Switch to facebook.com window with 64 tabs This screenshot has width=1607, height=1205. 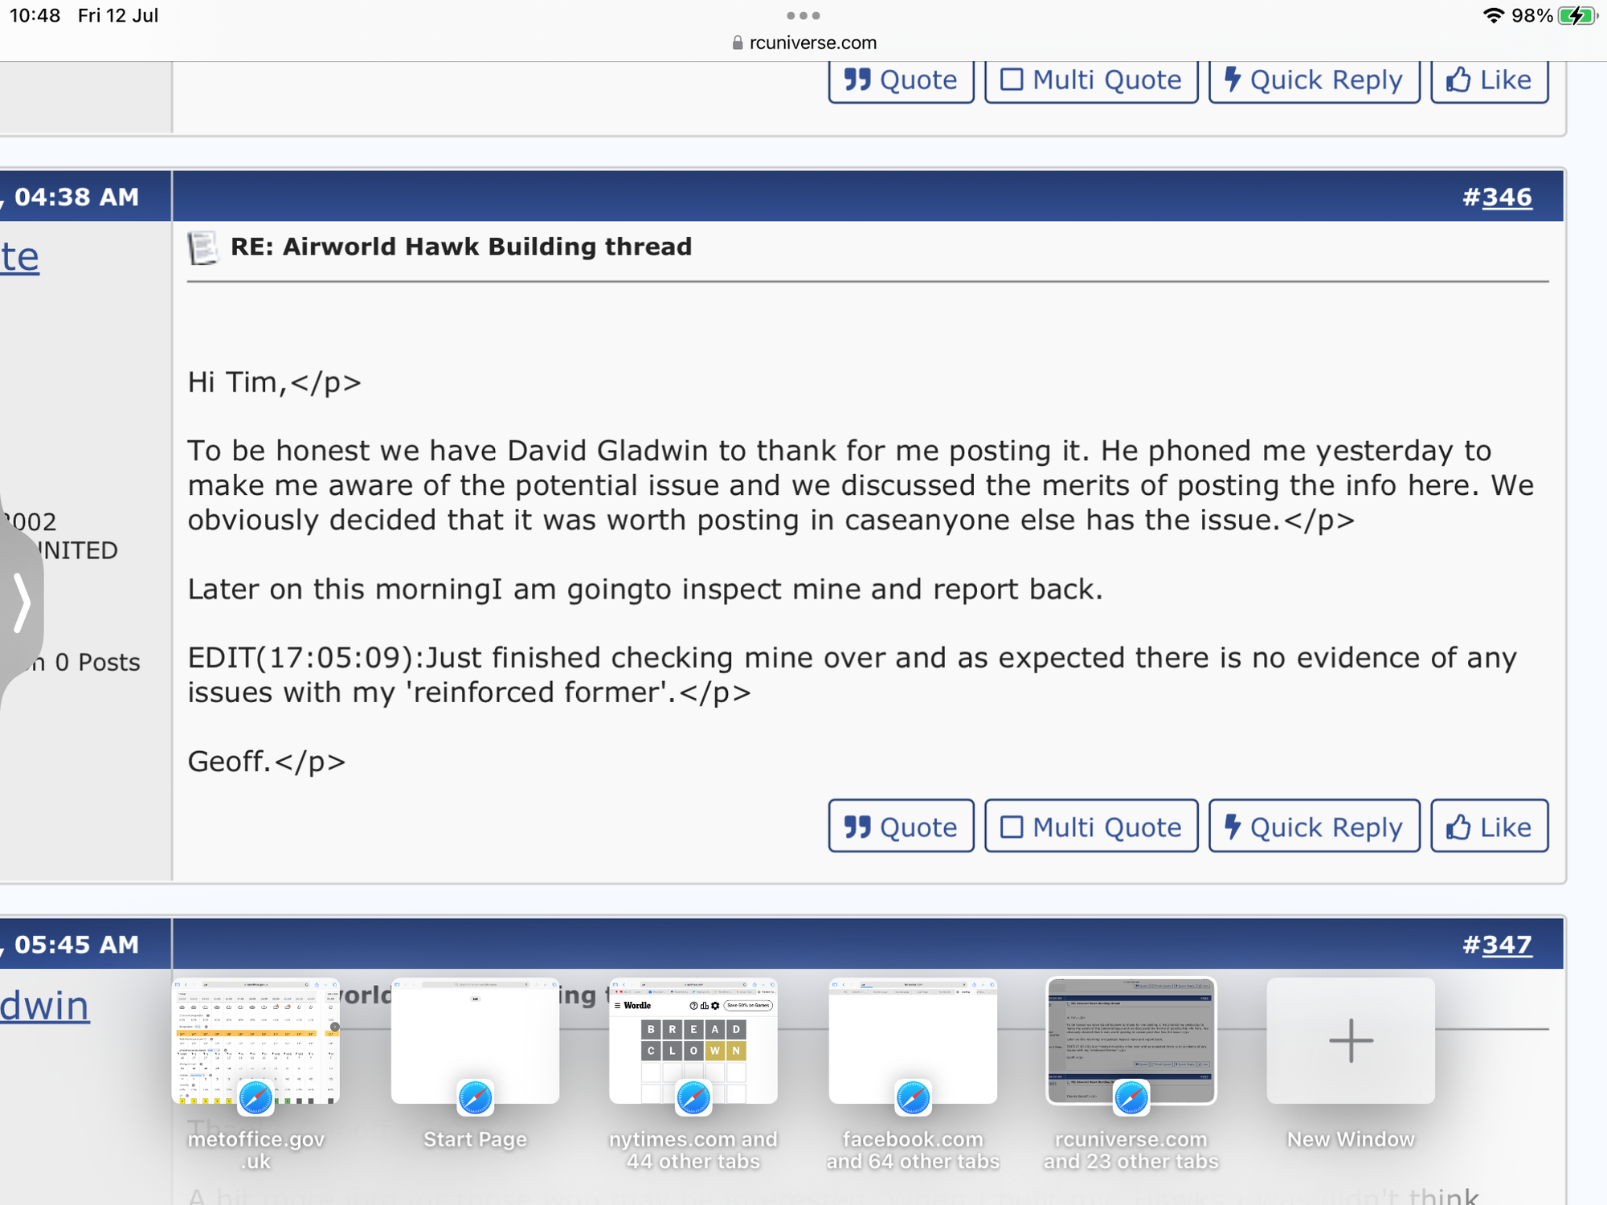click(913, 1041)
